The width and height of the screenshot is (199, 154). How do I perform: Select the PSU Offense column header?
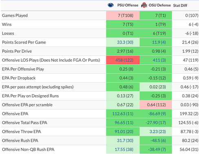point(128,5)
